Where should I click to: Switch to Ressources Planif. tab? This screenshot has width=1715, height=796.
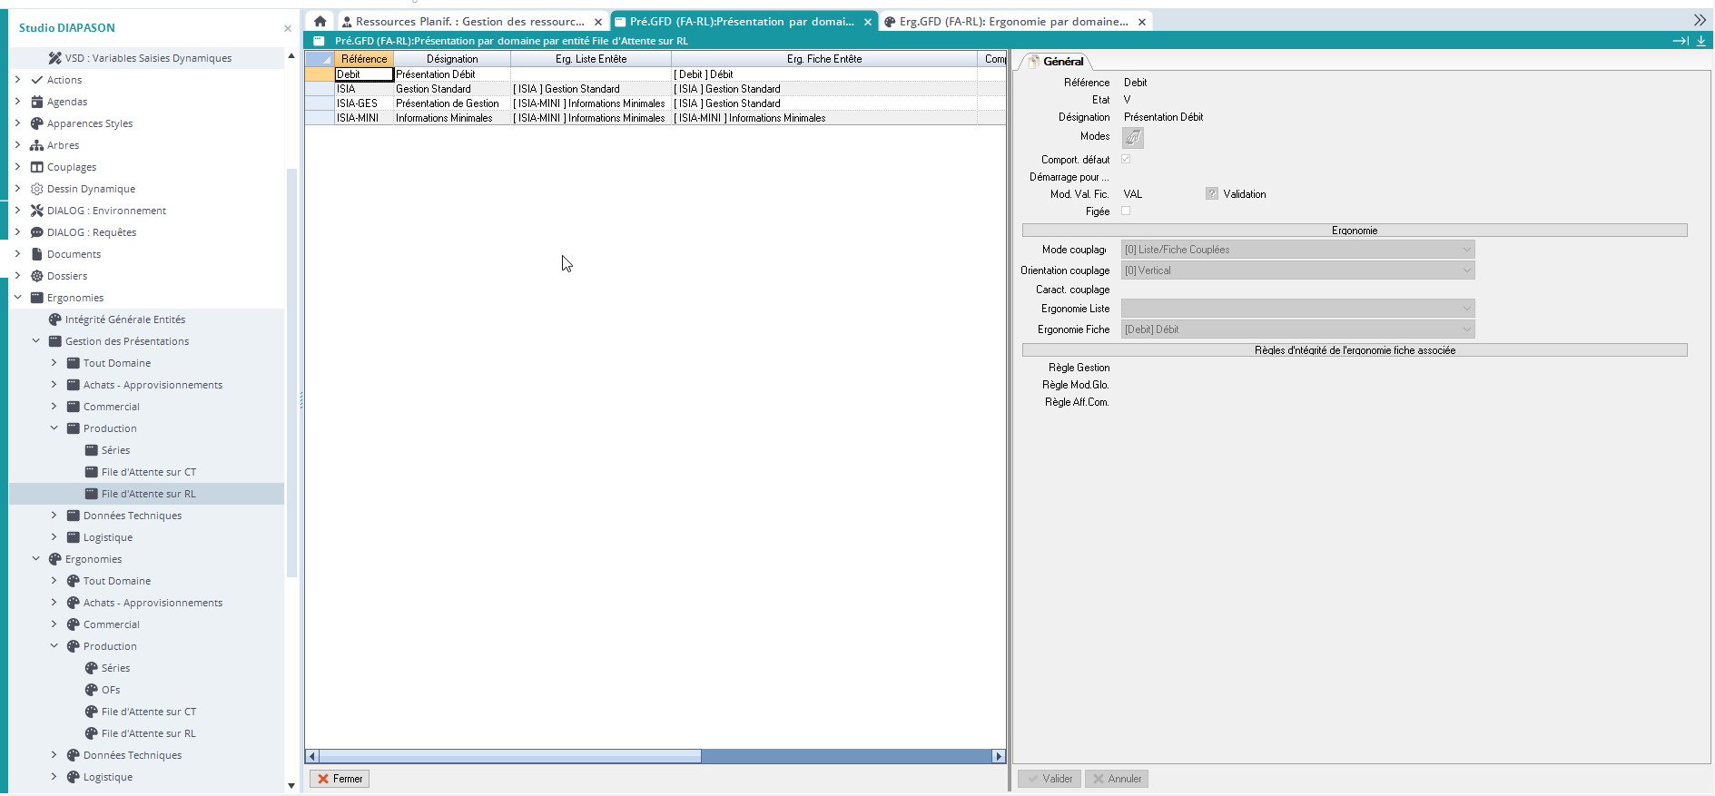pyautogui.click(x=469, y=21)
